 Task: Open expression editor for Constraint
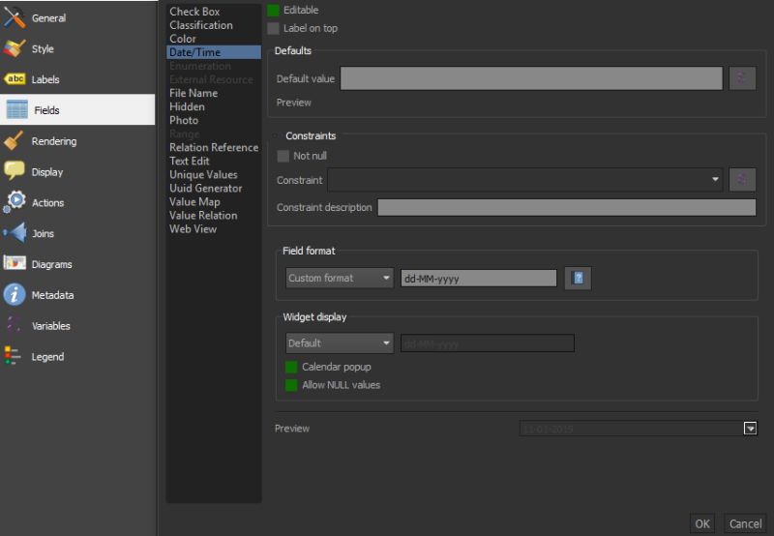click(742, 180)
